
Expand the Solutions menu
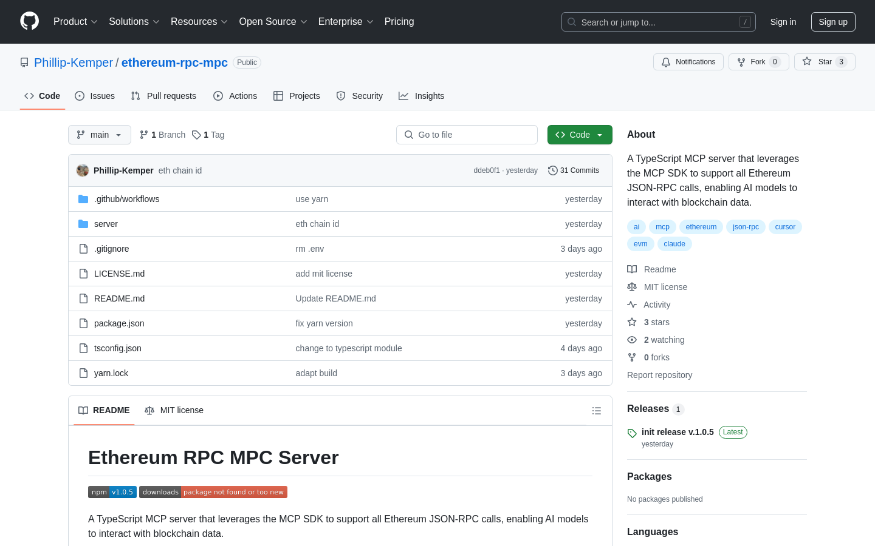point(134,22)
